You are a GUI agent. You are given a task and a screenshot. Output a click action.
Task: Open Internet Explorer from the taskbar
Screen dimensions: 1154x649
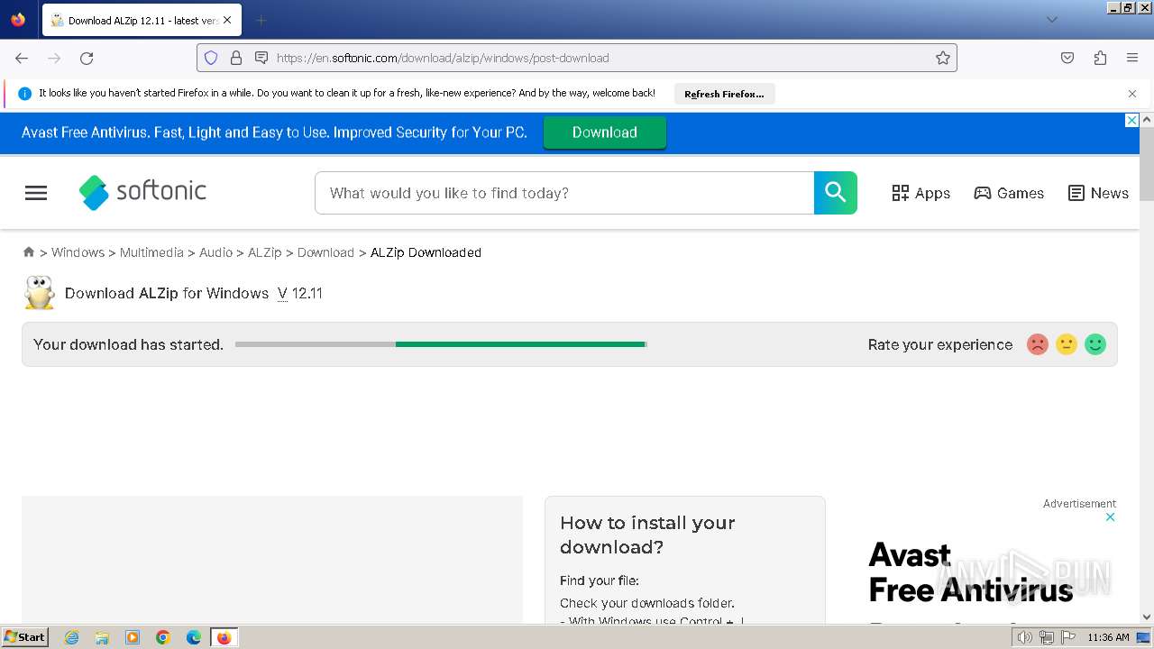click(72, 637)
